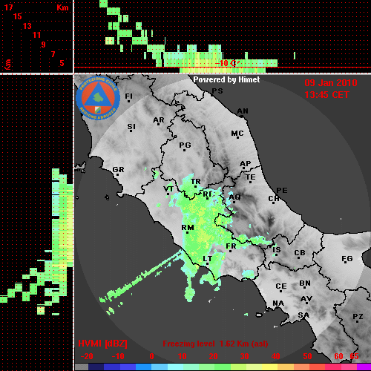Screen dimensions: 371x371
Task: Click the FG city label
Action: [347, 260]
